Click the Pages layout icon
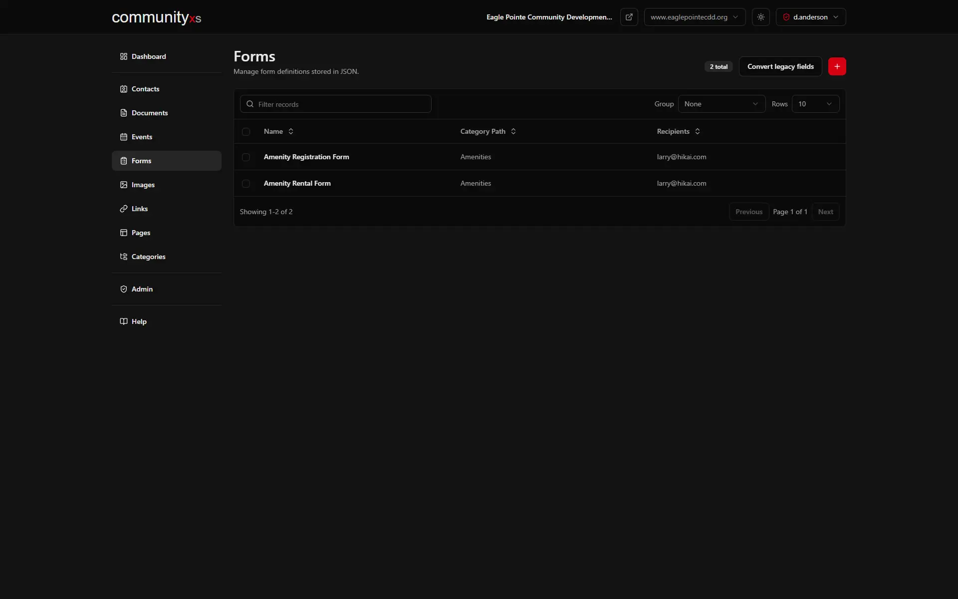The image size is (958, 599). tap(124, 233)
